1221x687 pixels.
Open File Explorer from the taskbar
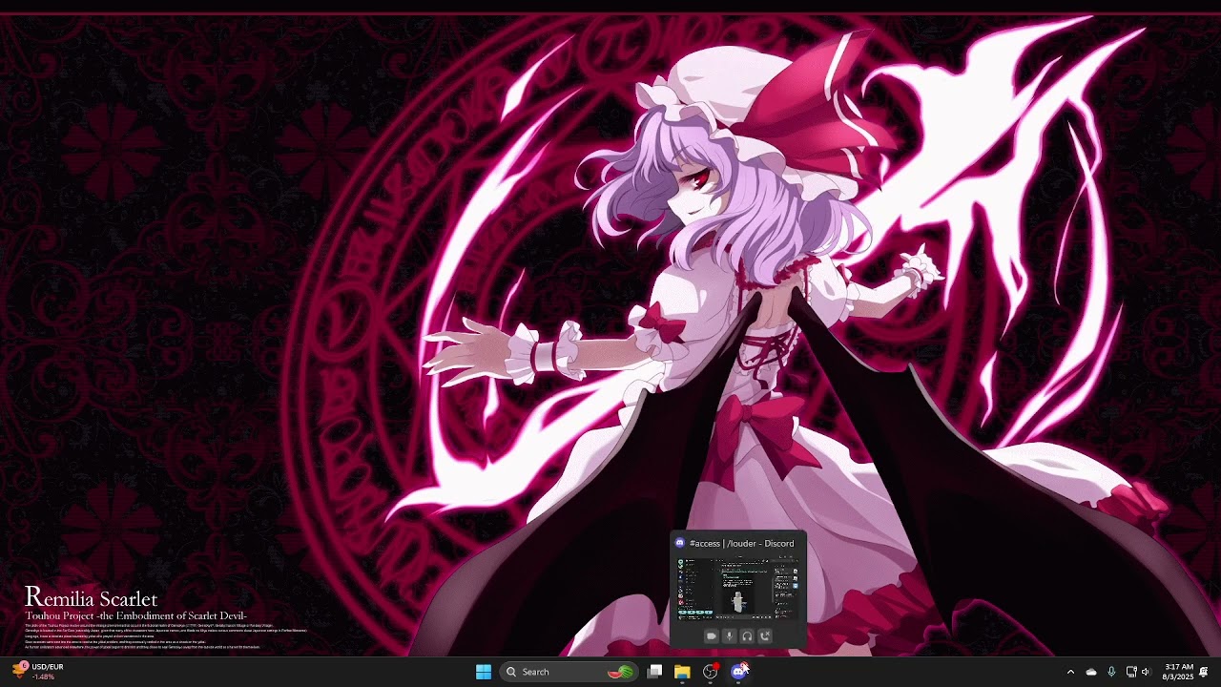click(x=682, y=672)
